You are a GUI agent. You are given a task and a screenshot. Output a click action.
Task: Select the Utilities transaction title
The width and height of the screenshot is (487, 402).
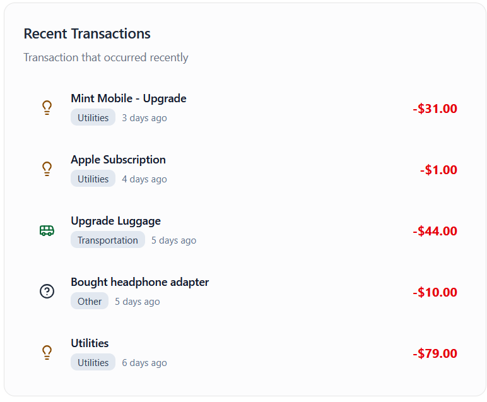tap(90, 343)
